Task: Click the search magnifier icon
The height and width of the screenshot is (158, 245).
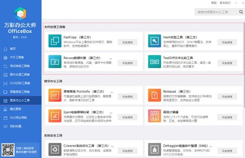Action: click(x=241, y=12)
